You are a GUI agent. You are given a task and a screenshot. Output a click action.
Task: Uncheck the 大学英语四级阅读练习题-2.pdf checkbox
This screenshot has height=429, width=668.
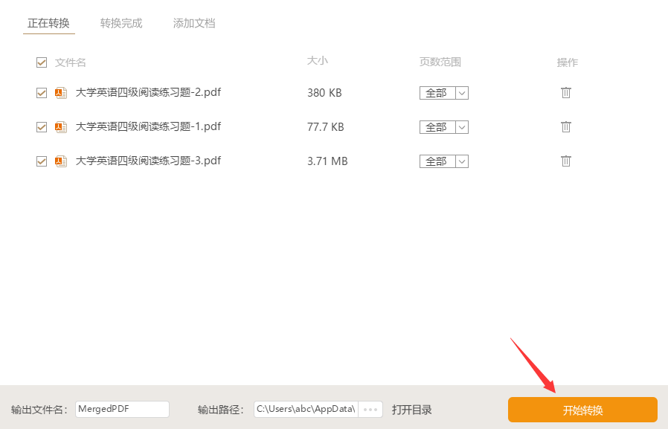click(42, 93)
